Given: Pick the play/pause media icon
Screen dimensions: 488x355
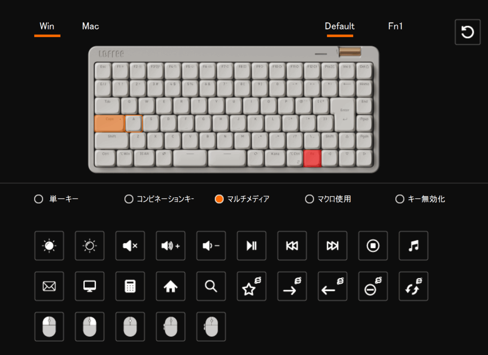Looking at the screenshot, I should 252,246.
